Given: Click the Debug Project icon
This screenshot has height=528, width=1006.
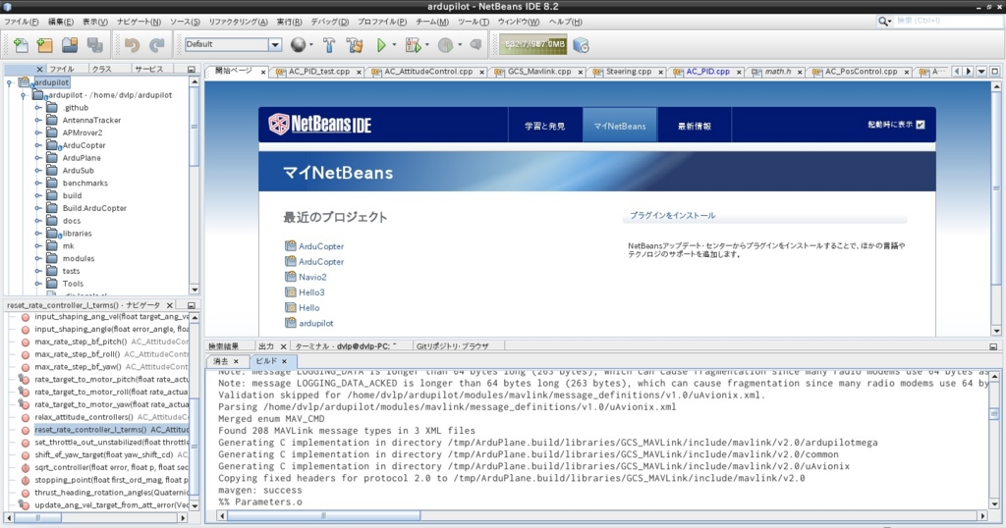Looking at the screenshot, I should click(x=413, y=45).
